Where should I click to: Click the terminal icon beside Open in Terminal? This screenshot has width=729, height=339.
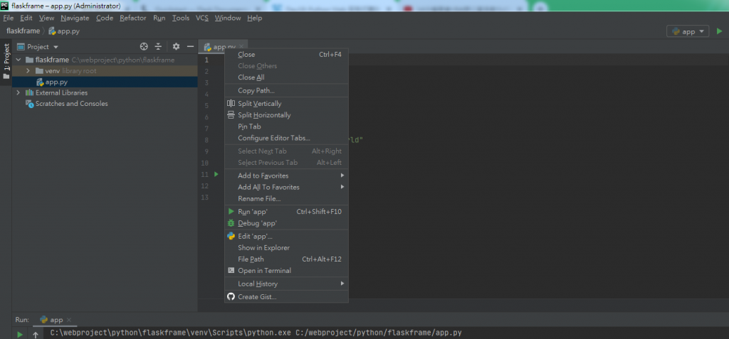pos(231,270)
